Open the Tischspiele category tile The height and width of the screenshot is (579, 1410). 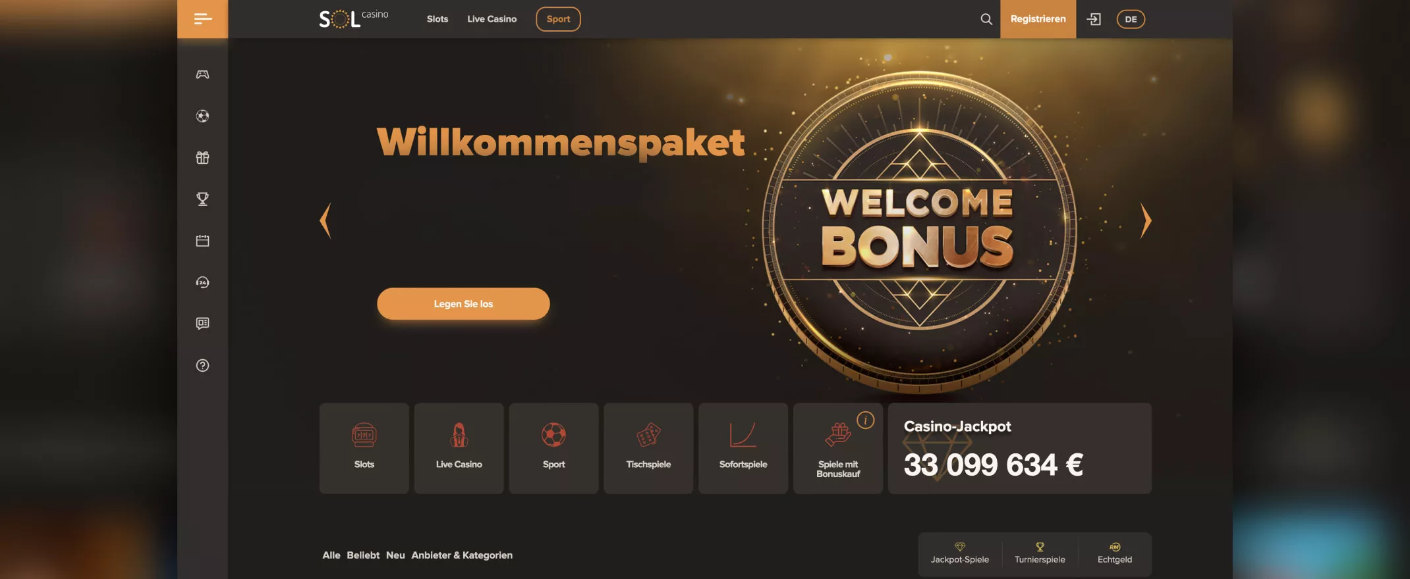click(648, 448)
